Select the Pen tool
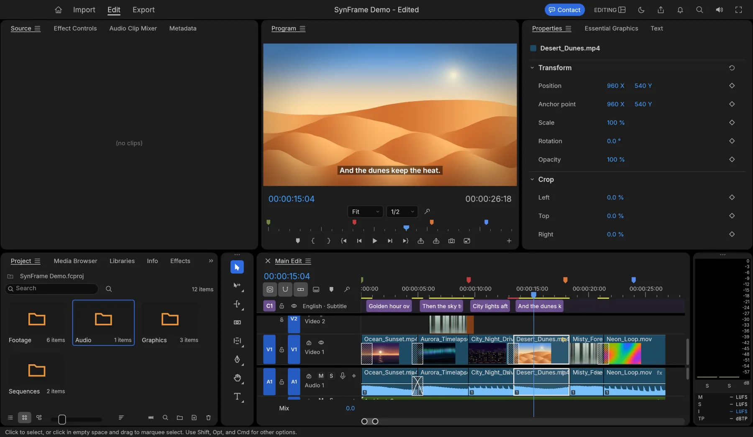The height and width of the screenshot is (437, 753). (x=237, y=359)
